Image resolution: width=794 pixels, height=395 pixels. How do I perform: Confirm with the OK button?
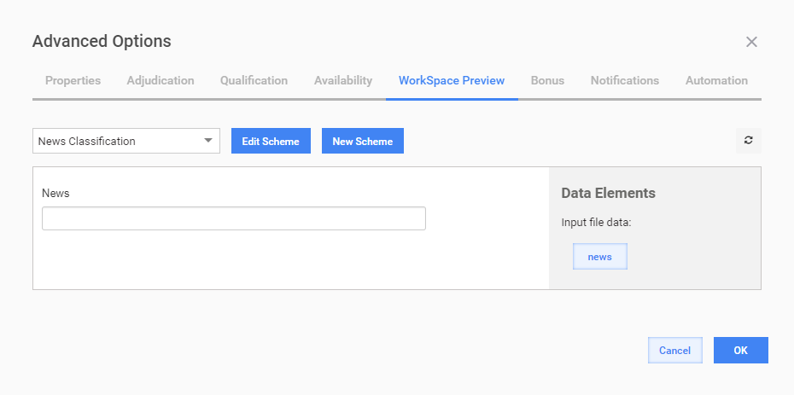(741, 350)
